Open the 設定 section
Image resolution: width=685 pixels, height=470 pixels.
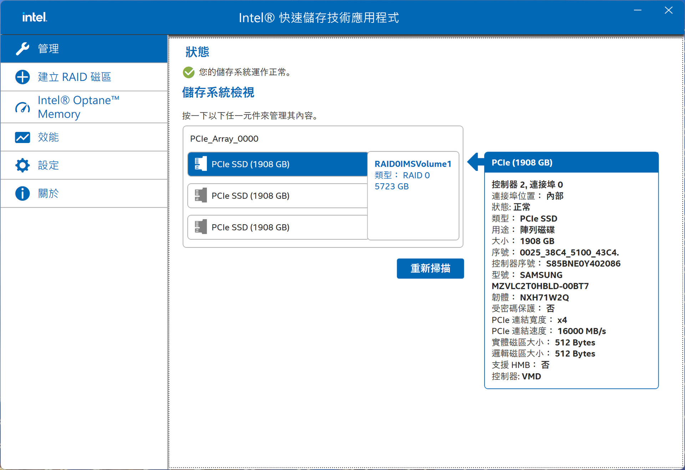coord(84,165)
